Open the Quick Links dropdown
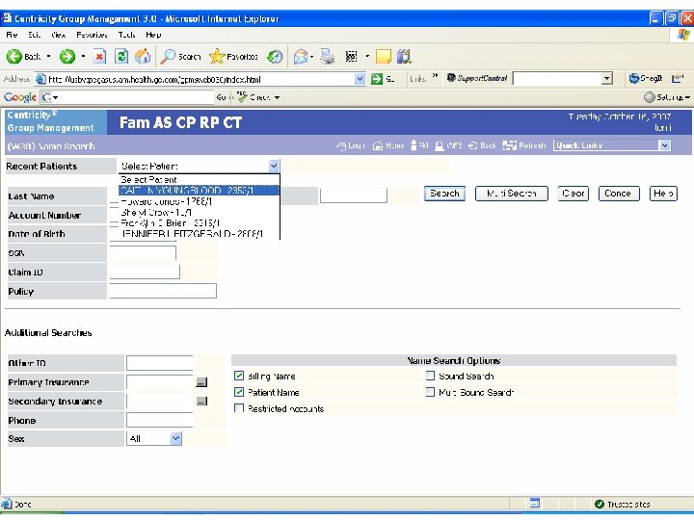This screenshot has width=694, height=520. [x=664, y=145]
